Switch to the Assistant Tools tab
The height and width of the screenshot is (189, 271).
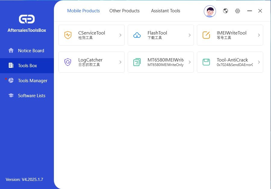click(x=166, y=11)
